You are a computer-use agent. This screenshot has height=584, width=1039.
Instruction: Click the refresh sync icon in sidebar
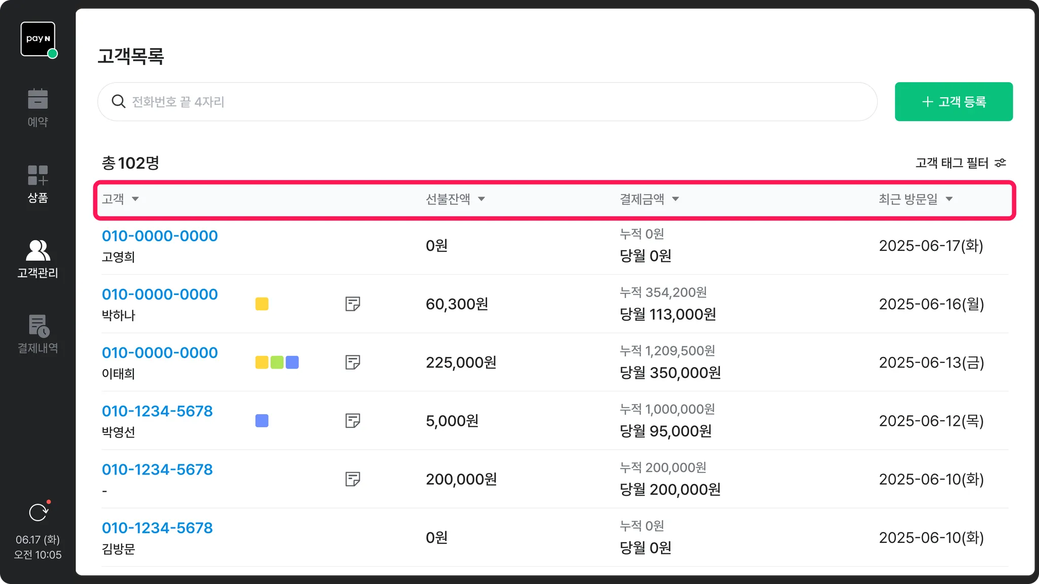39,513
